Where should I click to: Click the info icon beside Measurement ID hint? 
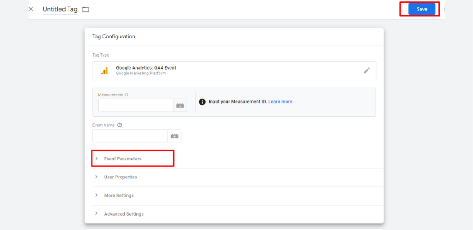click(x=202, y=102)
